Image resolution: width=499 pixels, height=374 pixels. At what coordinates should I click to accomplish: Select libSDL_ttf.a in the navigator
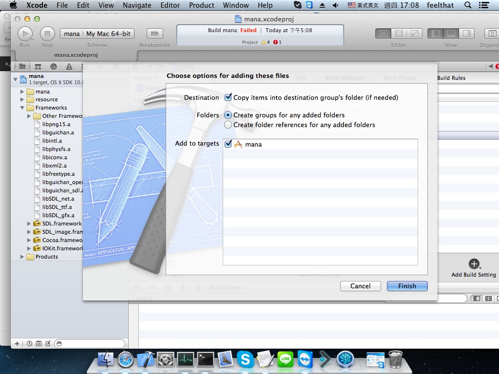click(x=57, y=207)
